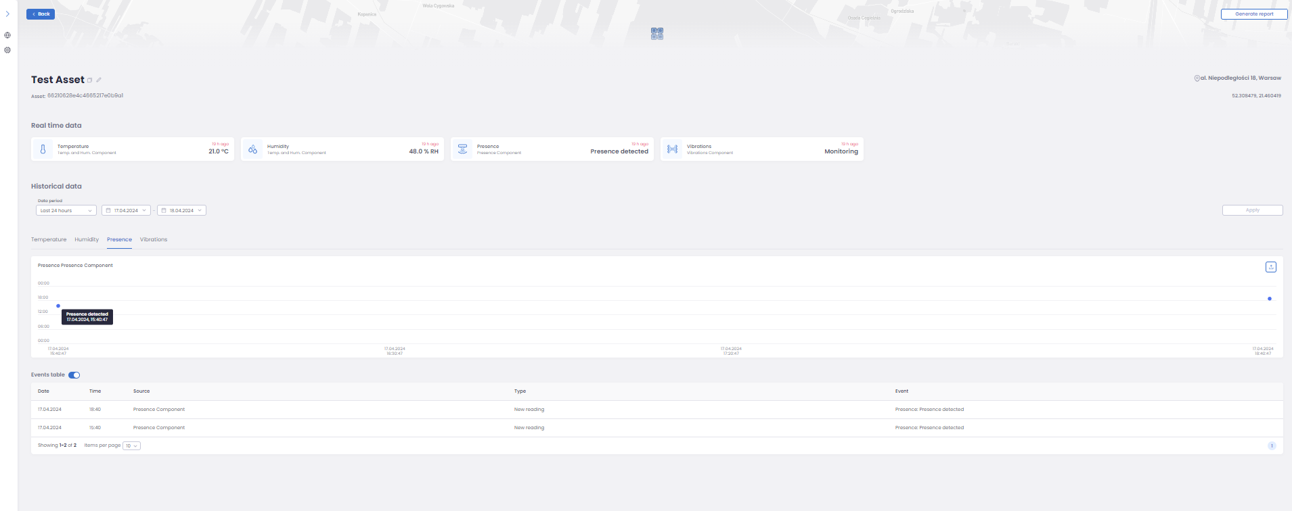Click the Temperature thermometer icon
1292x511 pixels.
(43, 149)
